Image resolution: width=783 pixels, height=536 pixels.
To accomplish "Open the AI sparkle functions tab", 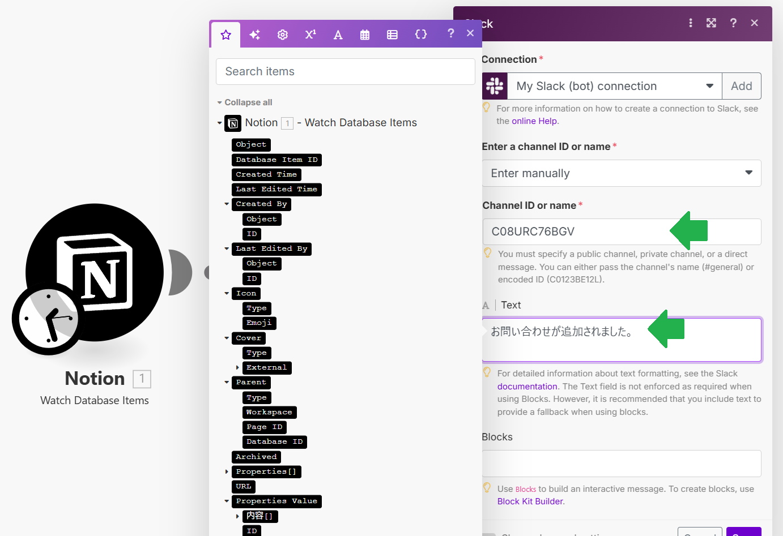I will point(254,35).
